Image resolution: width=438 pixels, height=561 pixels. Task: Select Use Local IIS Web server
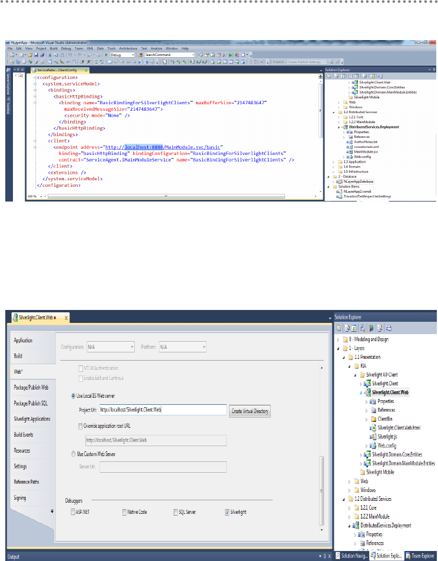[x=74, y=396]
